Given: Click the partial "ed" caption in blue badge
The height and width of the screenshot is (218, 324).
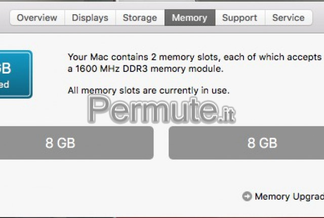Looking at the screenshot, I should 5,84.
